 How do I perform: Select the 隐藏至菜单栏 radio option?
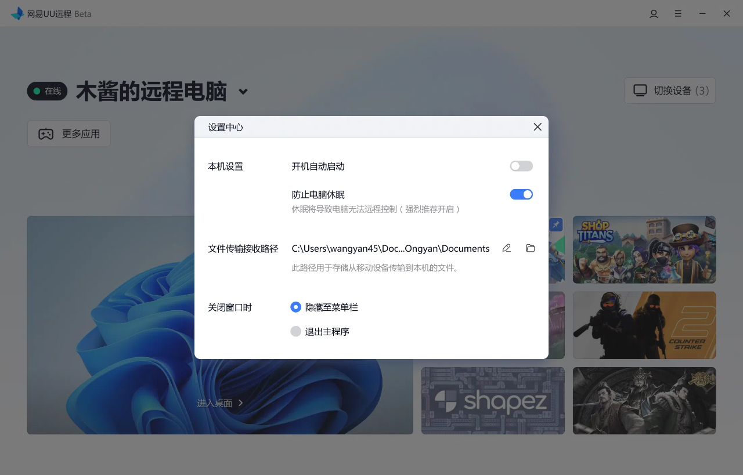point(296,307)
